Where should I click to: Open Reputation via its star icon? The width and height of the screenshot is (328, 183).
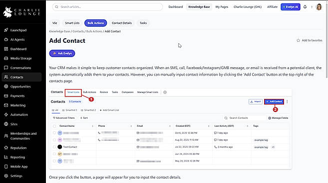[x=6, y=148]
